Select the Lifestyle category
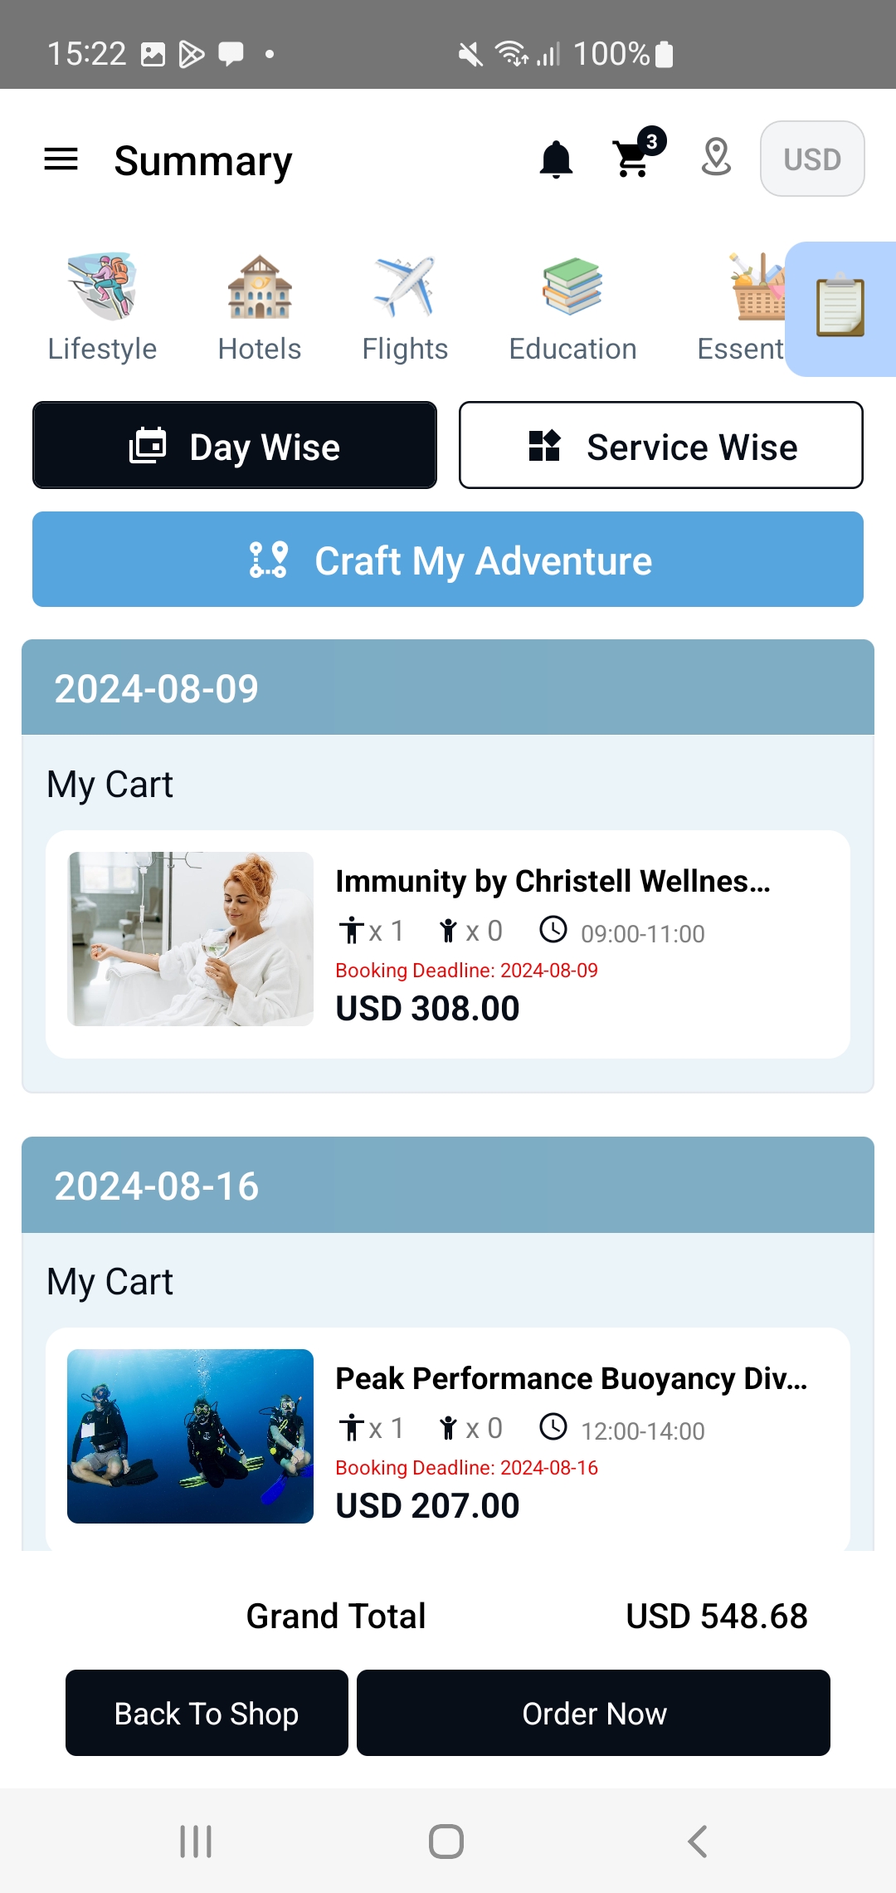The height and width of the screenshot is (1893, 896). tap(102, 307)
